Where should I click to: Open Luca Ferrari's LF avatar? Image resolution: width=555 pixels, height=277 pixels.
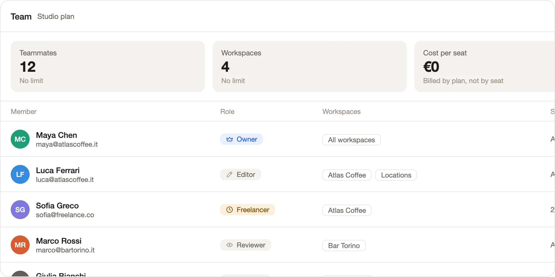20,174
